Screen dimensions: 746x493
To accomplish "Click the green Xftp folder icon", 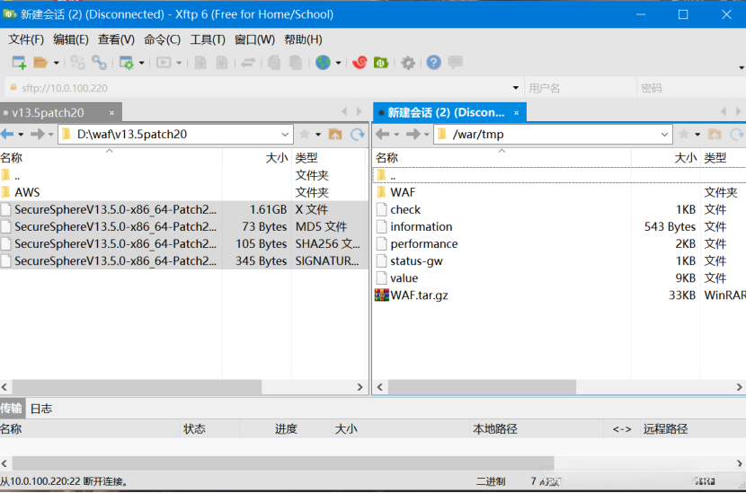I will point(382,62).
